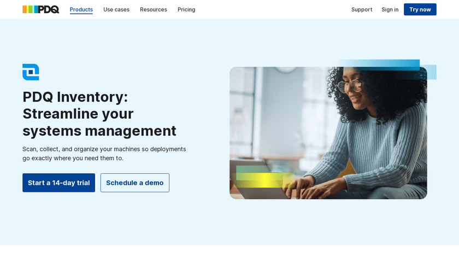Open the Resources navigation menu
The image size is (459, 258).
click(x=154, y=9)
